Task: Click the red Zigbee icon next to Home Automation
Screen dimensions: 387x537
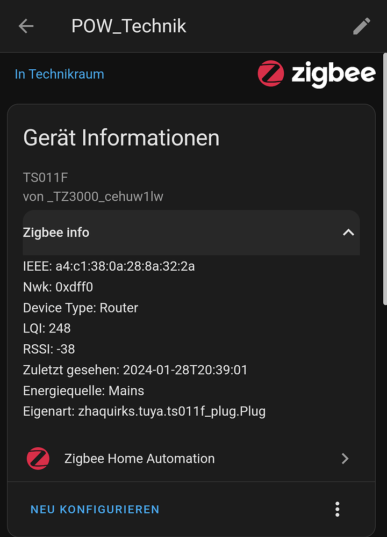Action: [x=38, y=459]
